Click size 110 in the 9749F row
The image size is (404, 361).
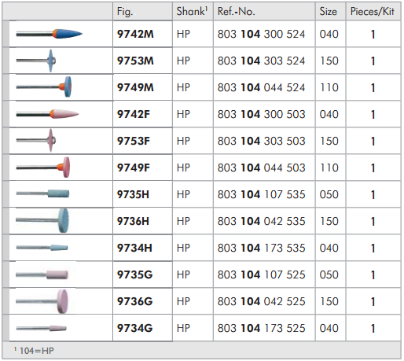[x=329, y=168]
